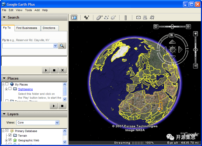Zoom in with the plus button
The height and width of the screenshot is (146, 202).
point(196,34)
